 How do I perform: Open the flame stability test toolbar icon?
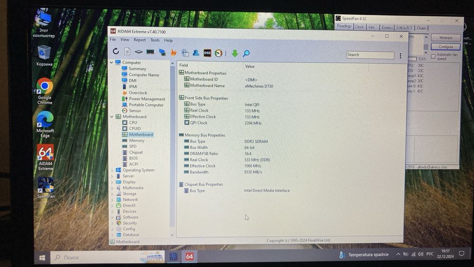click(x=173, y=52)
